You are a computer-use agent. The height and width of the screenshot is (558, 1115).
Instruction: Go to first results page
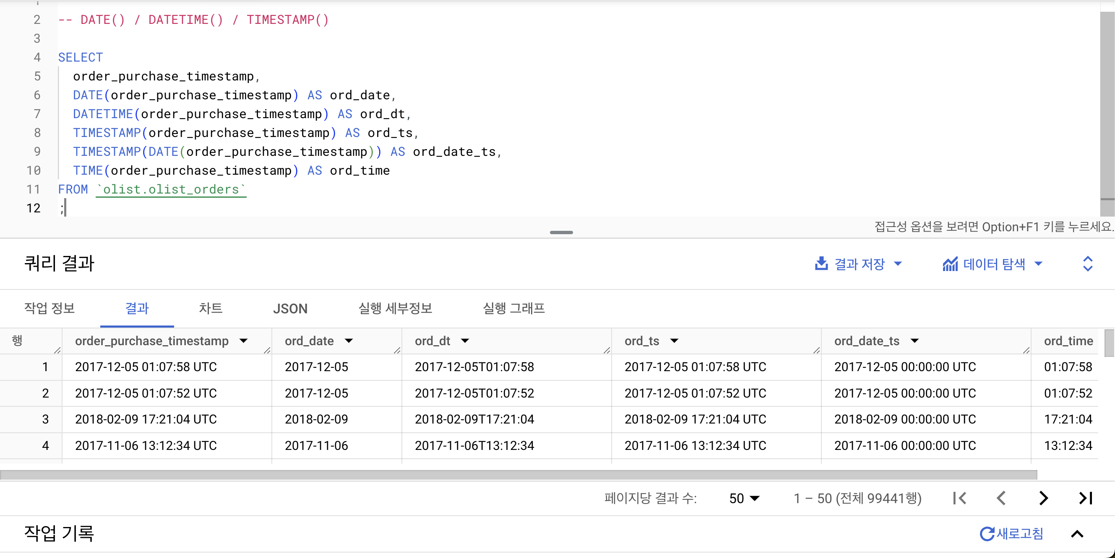pyautogui.click(x=959, y=498)
